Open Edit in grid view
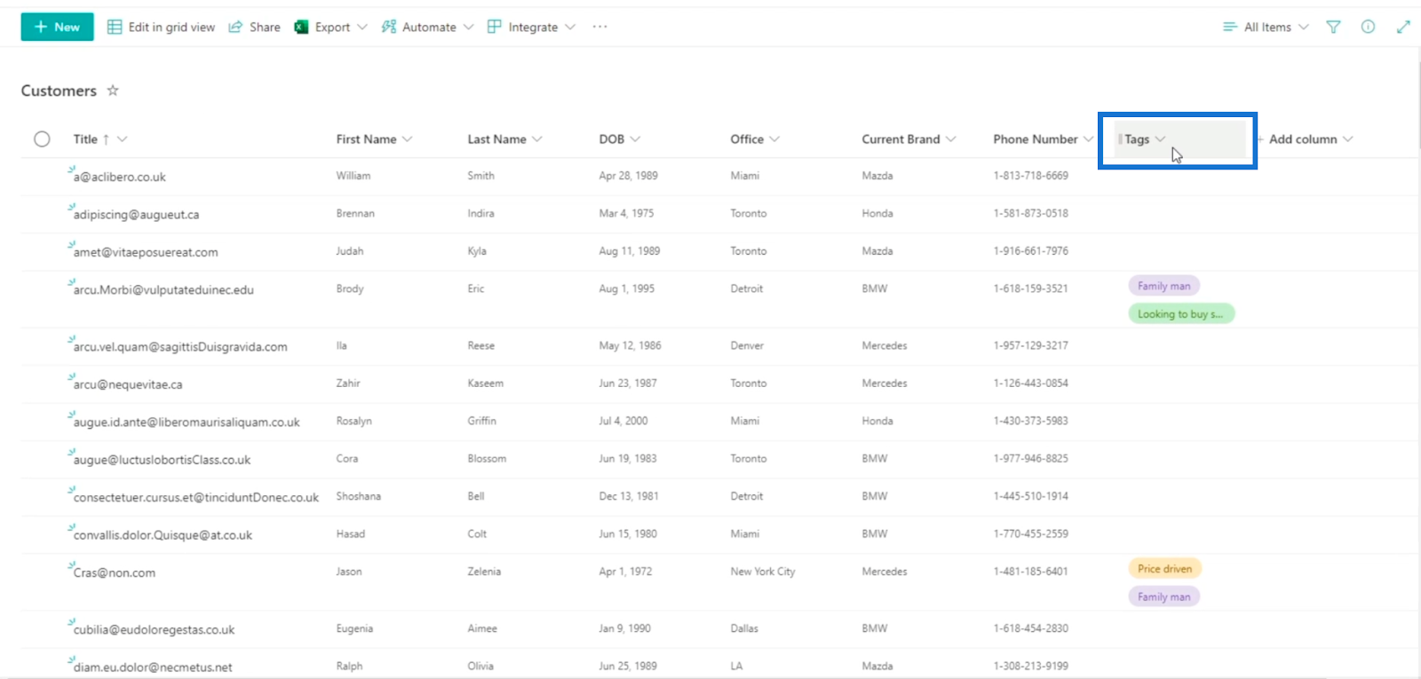The width and height of the screenshot is (1421, 679). click(x=161, y=27)
